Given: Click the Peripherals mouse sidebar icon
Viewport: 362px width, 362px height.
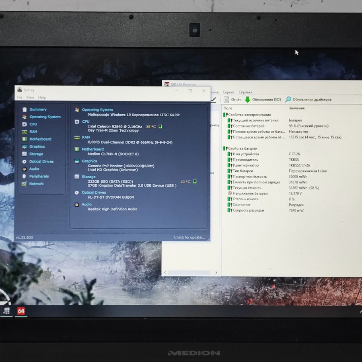Looking at the screenshot, I should [x=24, y=177].
